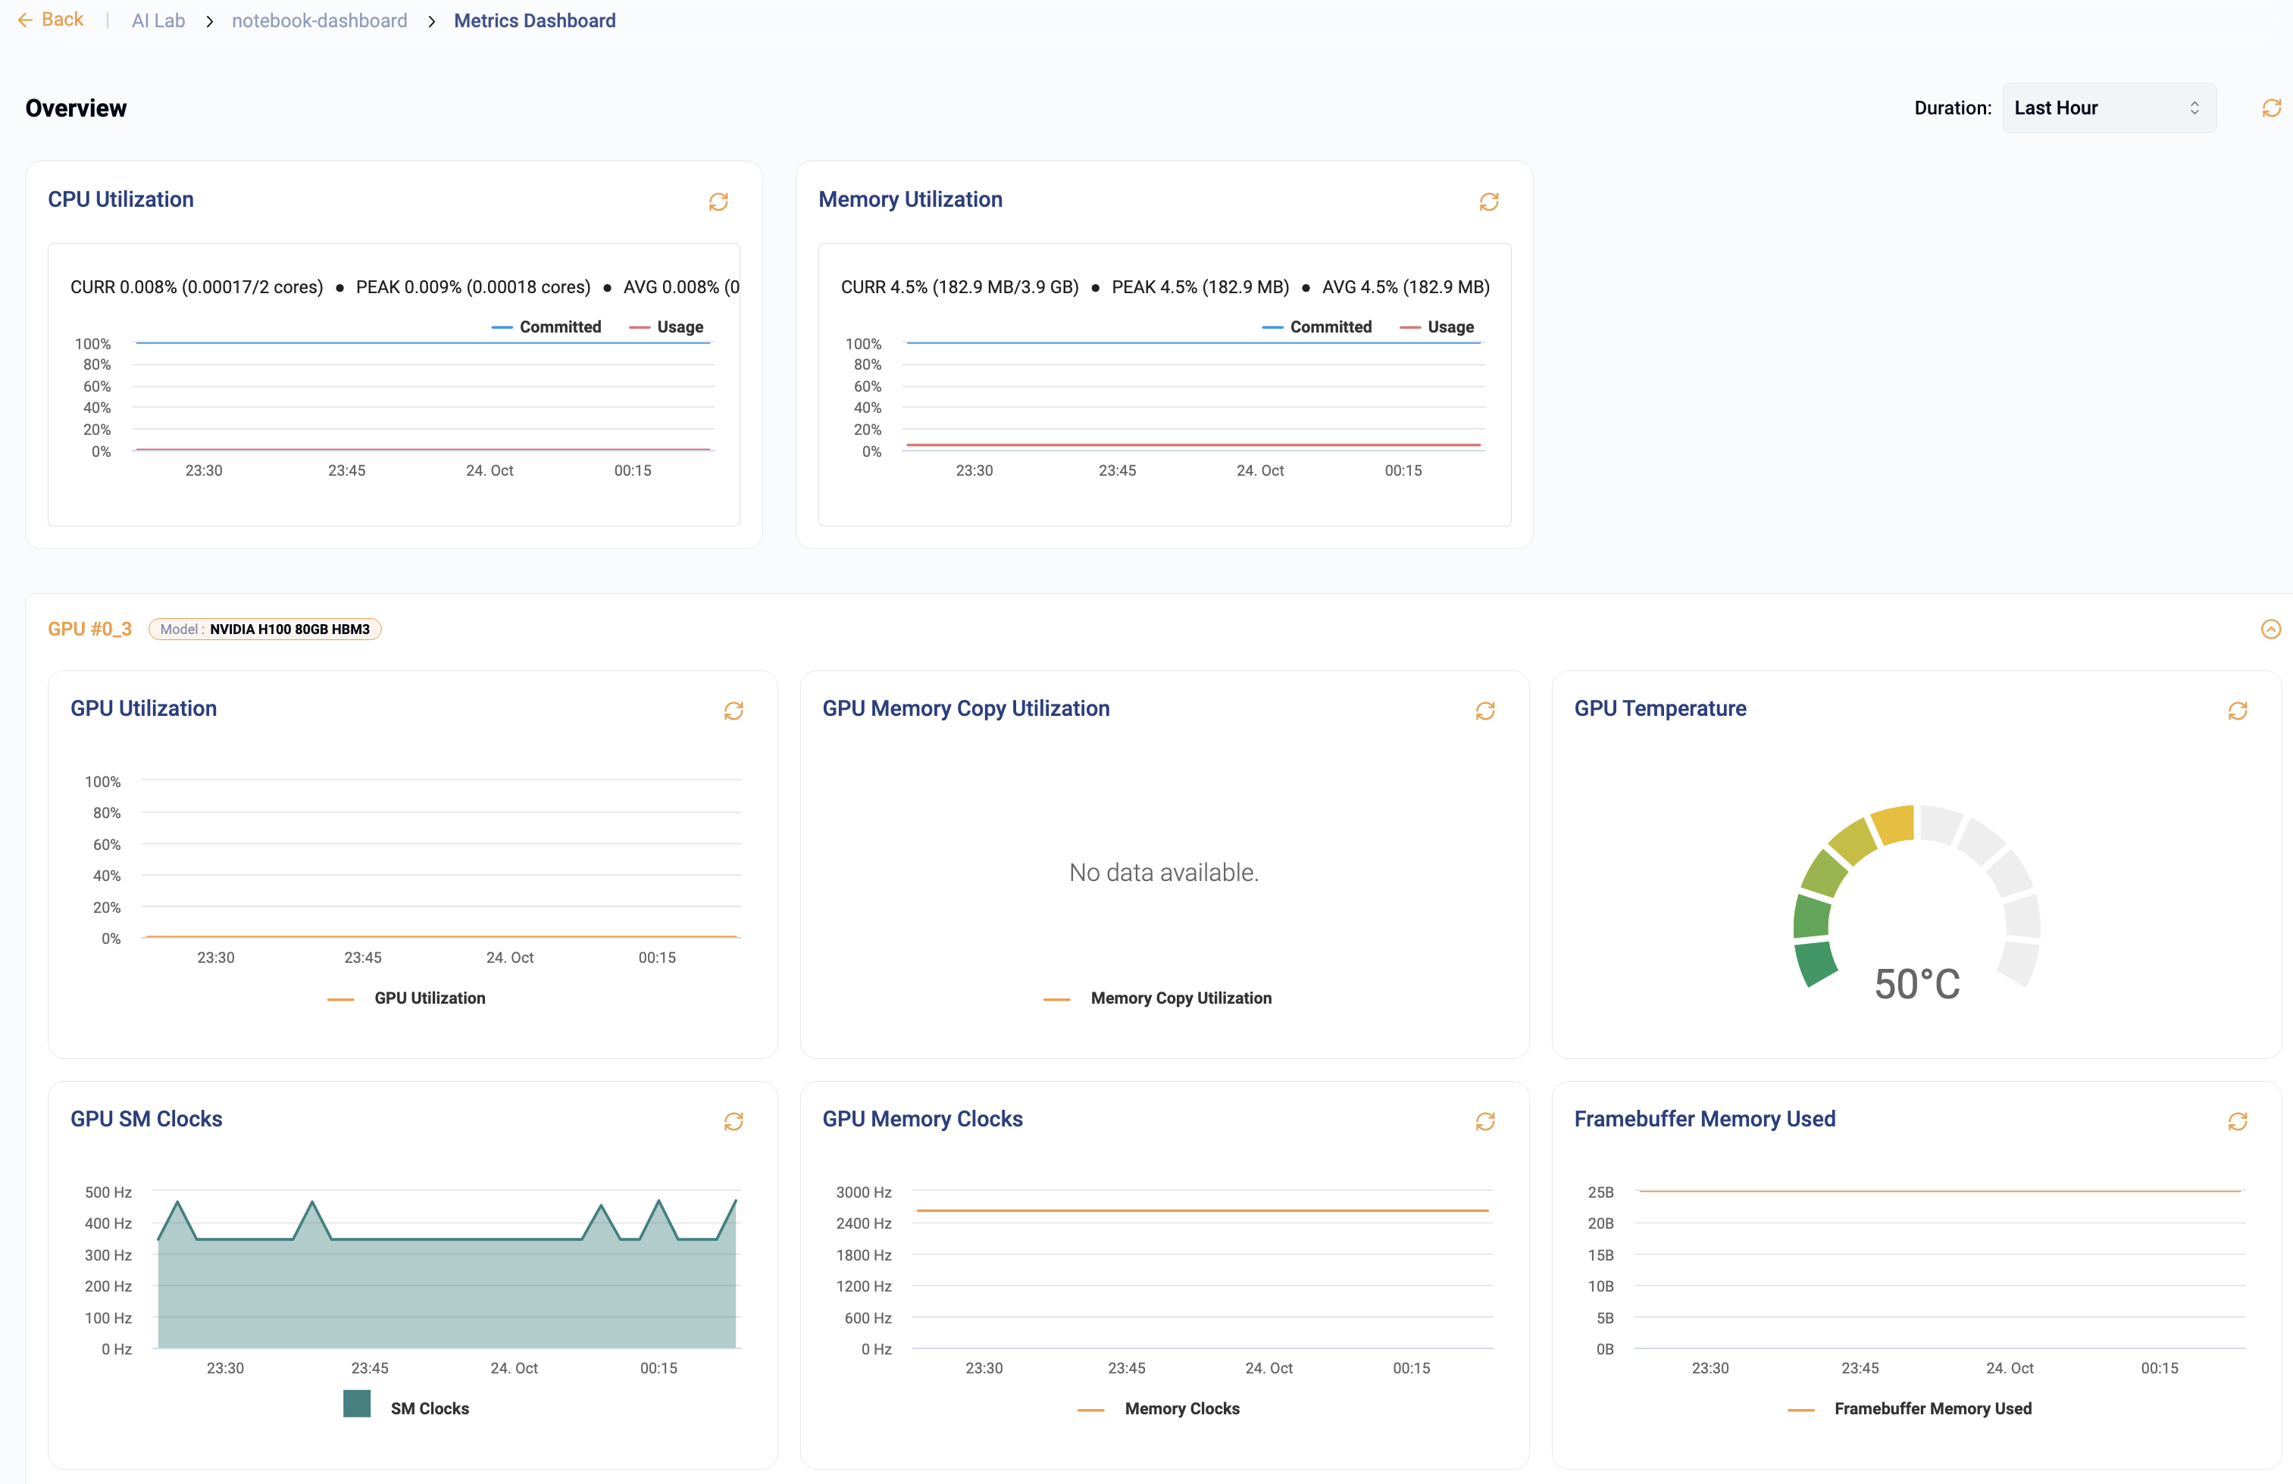Open the Duration dropdown set to Last Hour
The image size is (2293, 1484).
[2109, 107]
